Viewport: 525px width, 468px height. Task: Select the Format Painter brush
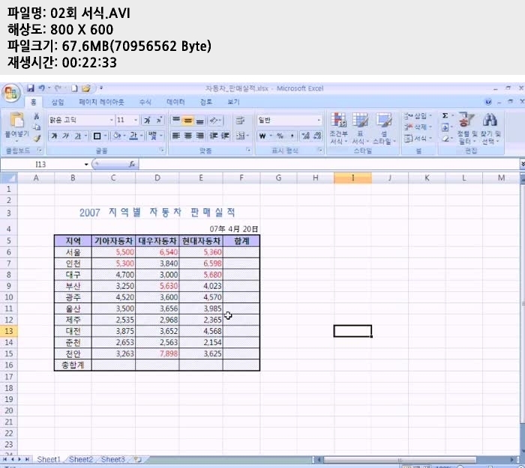pyautogui.click(x=37, y=138)
